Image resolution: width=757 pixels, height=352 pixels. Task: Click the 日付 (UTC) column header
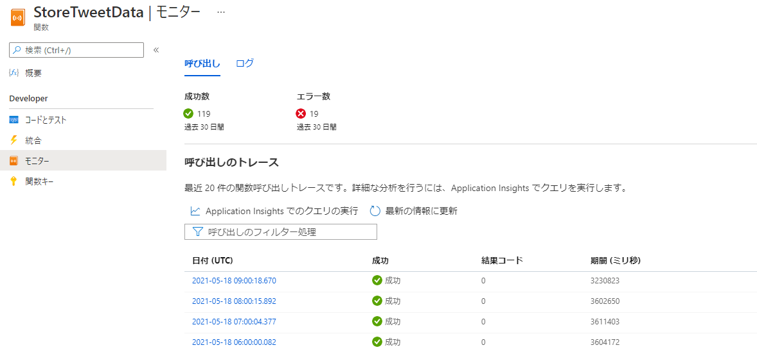[x=213, y=260]
